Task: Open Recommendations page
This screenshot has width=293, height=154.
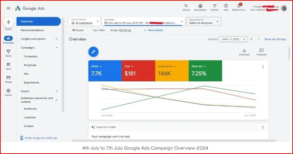Action: pyautogui.click(x=32, y=30)
